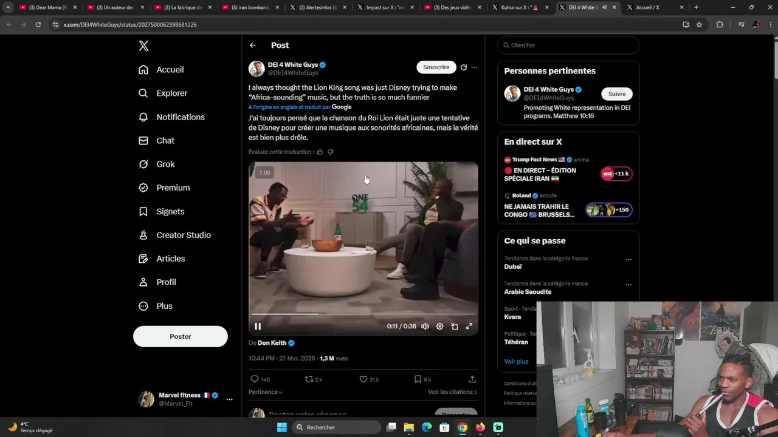Image resolution: width=778 pixels, height=437 pixels.
Task: Open Premium in sidebar
Action: click(x=164, y=188)
